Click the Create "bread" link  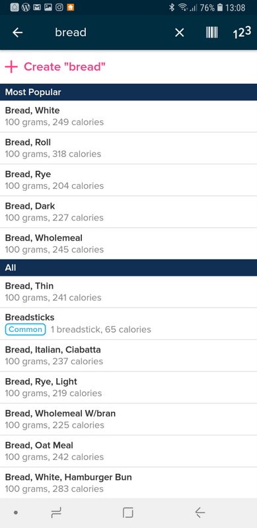click(65, 67)
